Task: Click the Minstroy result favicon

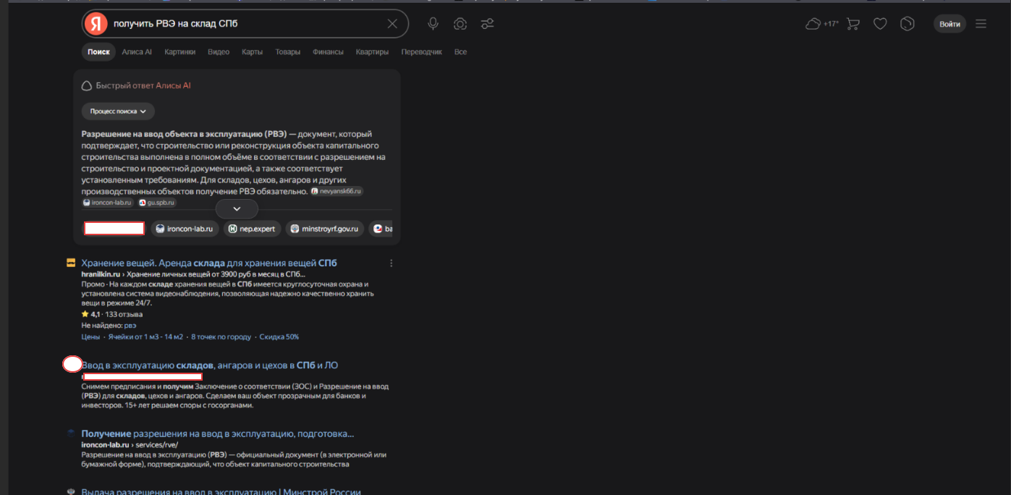Action: click(x=71, y=492)
